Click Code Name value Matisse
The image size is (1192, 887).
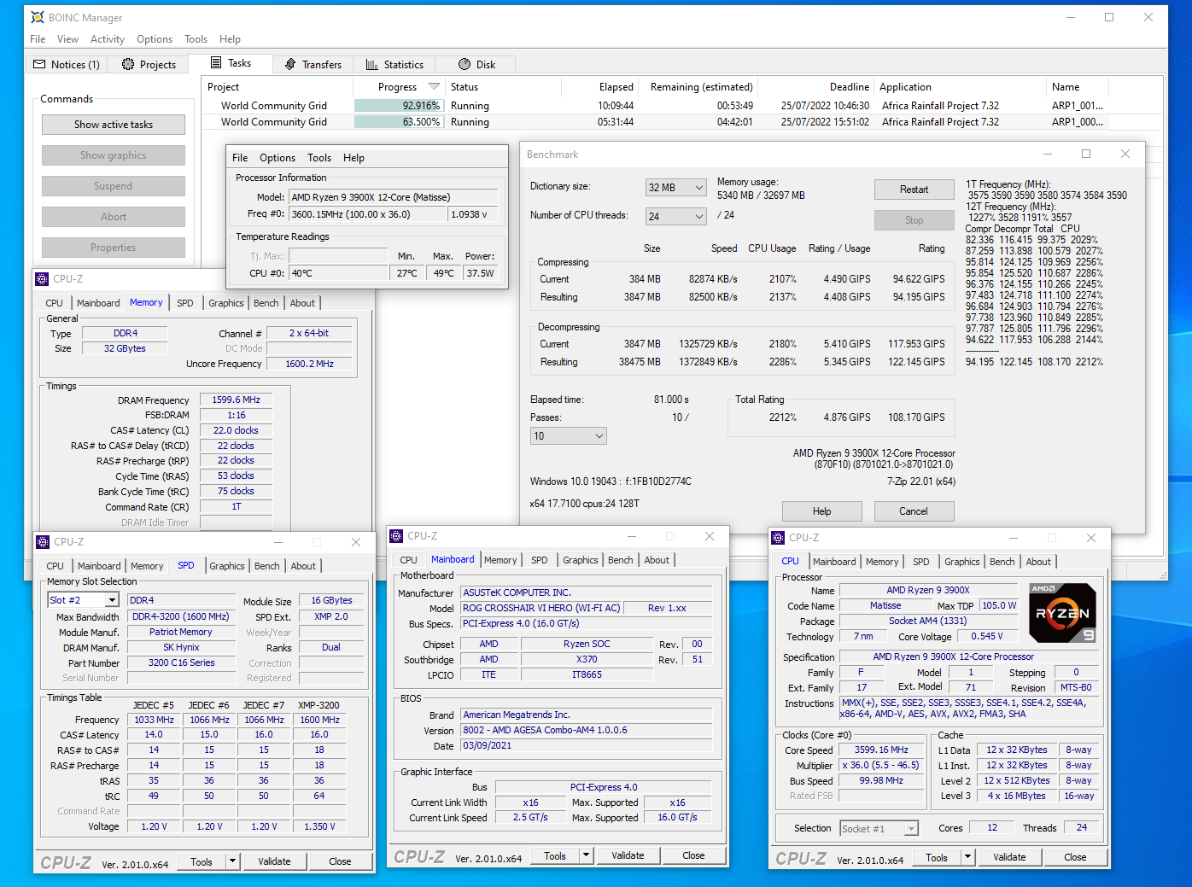point(885,605)
